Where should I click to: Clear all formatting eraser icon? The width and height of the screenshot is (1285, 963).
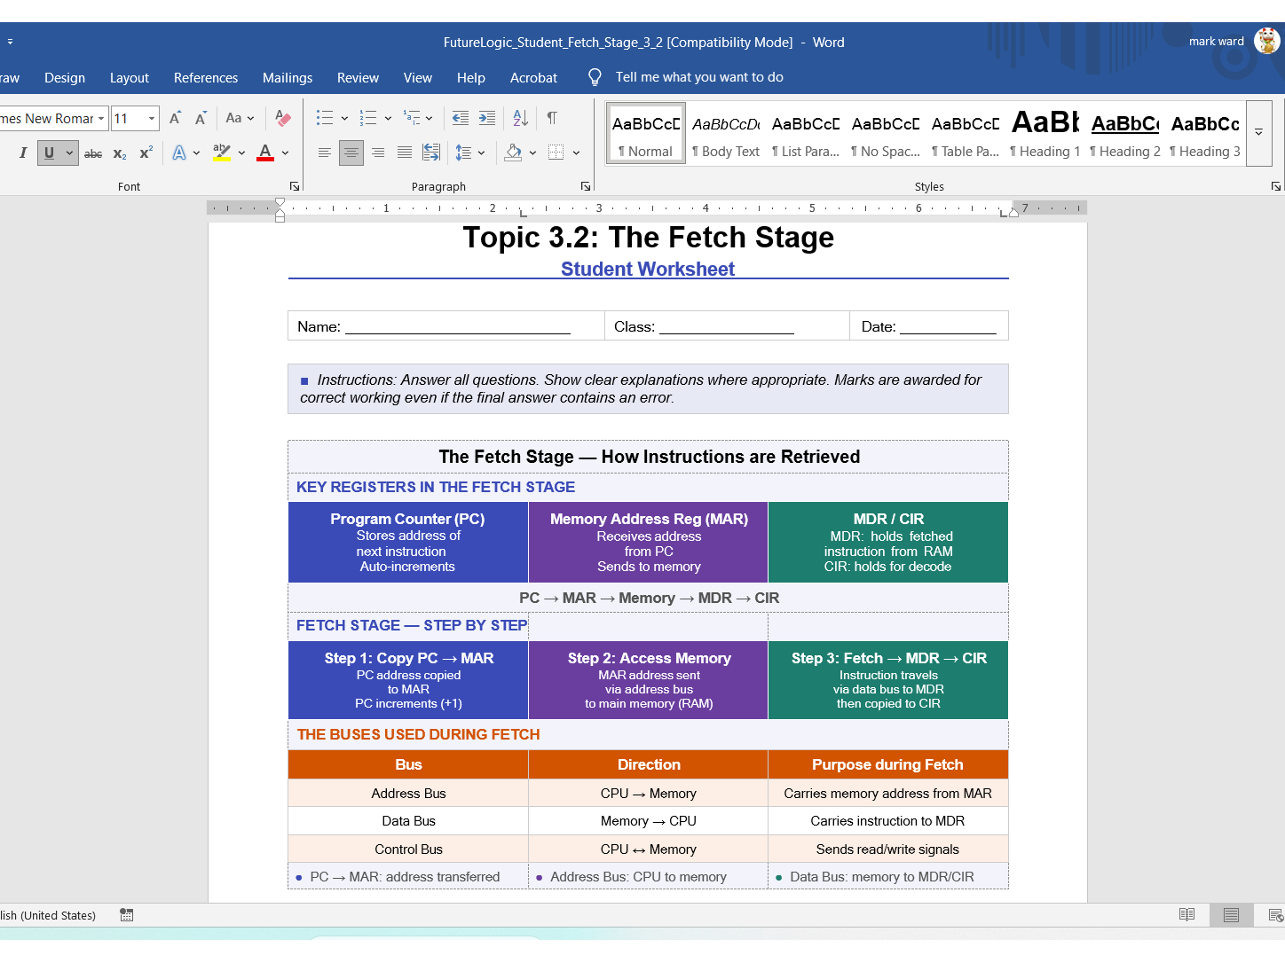tap(283, 118)
